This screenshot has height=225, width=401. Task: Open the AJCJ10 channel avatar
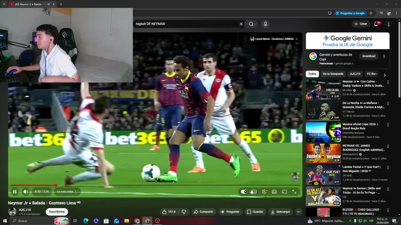pyautogui.click(x=12, y=212)
